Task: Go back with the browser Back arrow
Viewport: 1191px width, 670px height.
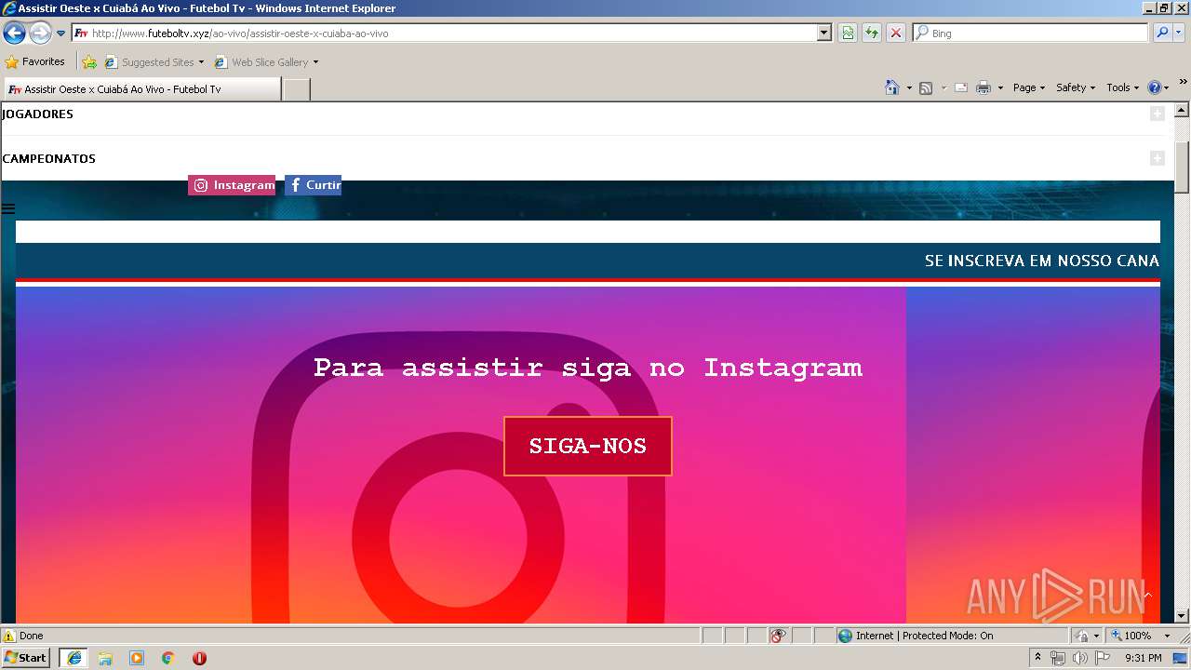Action: click(x=14, y=33)
